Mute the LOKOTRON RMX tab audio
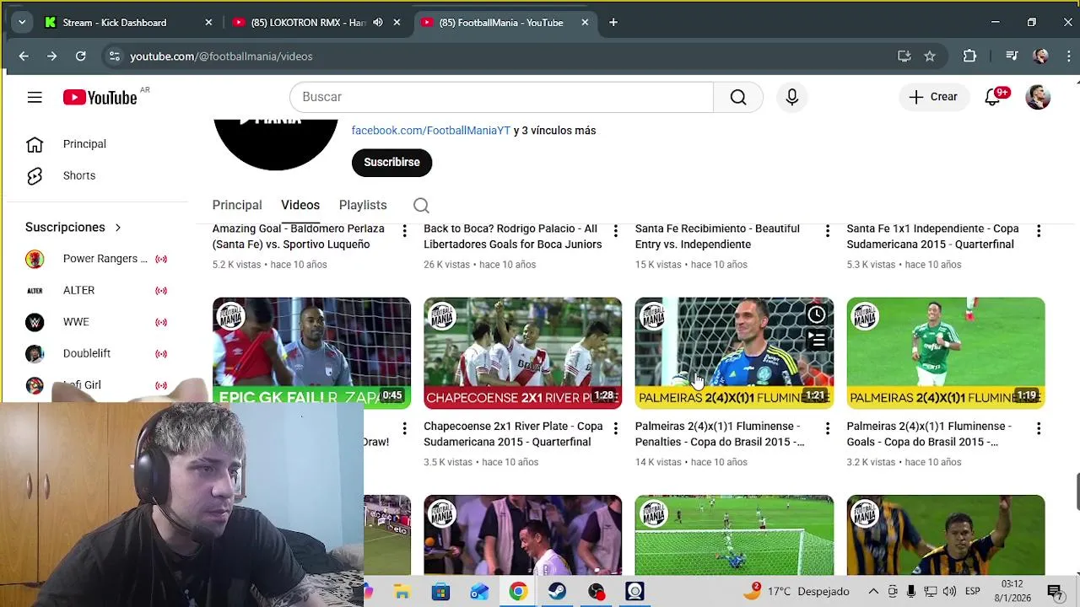 tap(378, 23)
